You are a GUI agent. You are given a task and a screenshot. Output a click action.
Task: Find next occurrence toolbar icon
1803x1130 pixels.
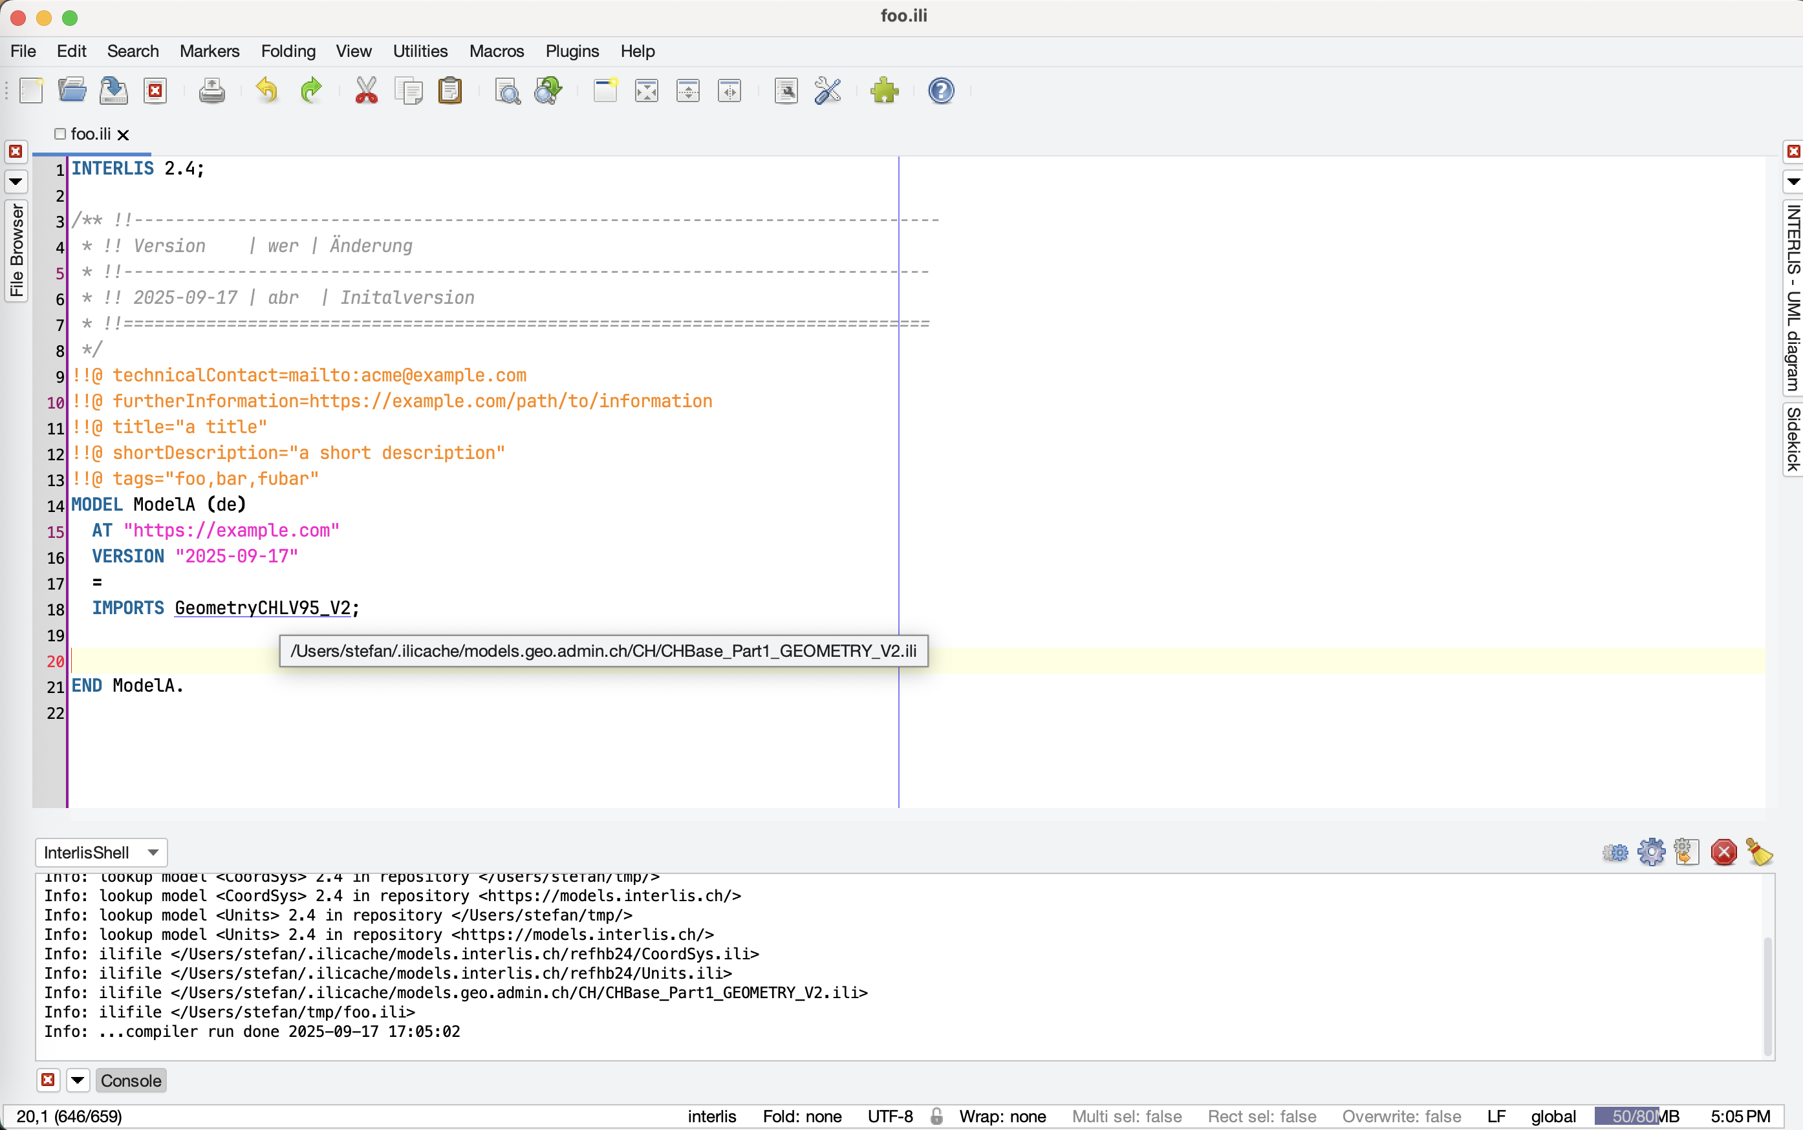pyautogui.click(x=548, y=91)
